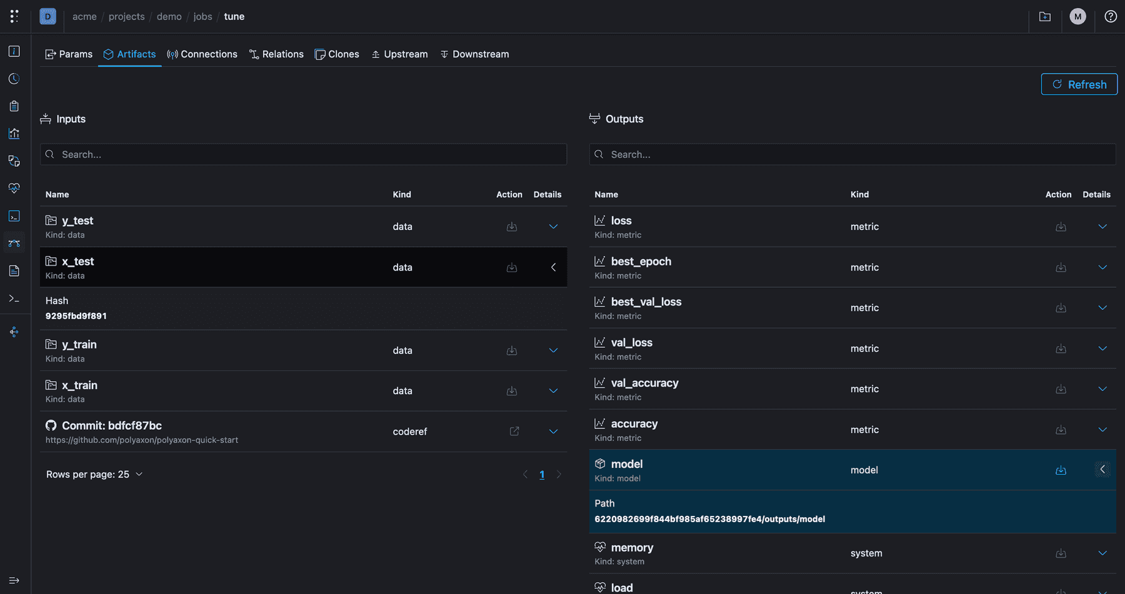Image resolution: width=1125 pixels, height=594 pixels.
Task: Select the statuses clock icon in the sidebar
Action: tap(14, 78)
